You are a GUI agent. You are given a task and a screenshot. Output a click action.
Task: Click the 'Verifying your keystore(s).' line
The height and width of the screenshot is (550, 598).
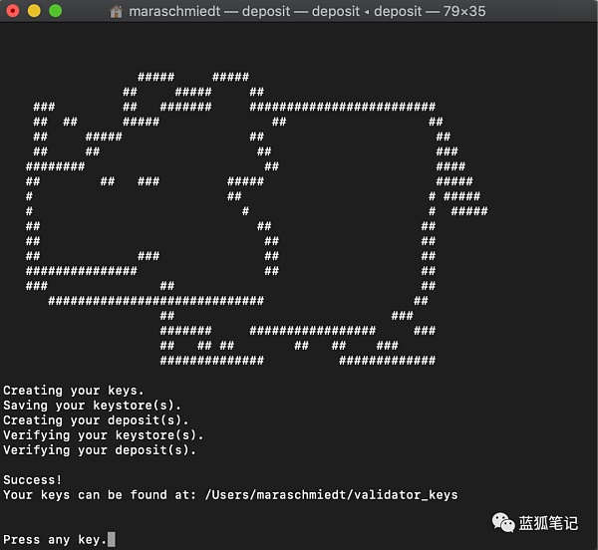tap(104, 435)
